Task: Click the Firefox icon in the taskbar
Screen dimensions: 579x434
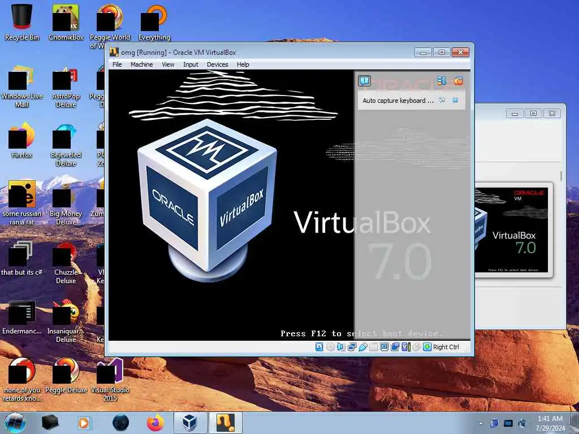Action: coord(155,423)
